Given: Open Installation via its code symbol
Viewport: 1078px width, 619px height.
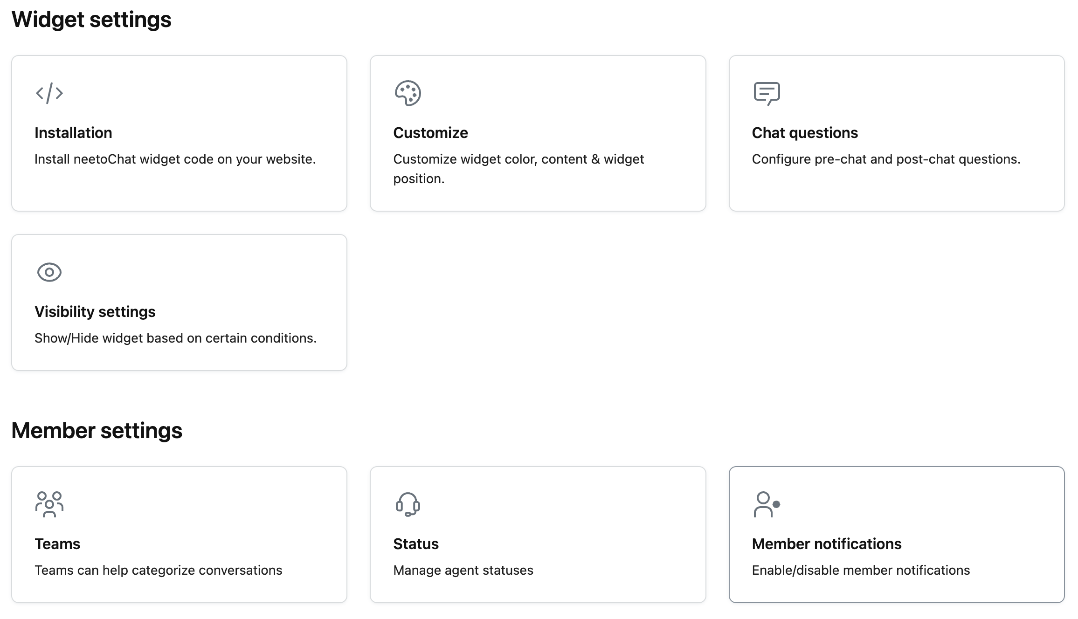Looking at the screenshot, I should click(49, 93).
